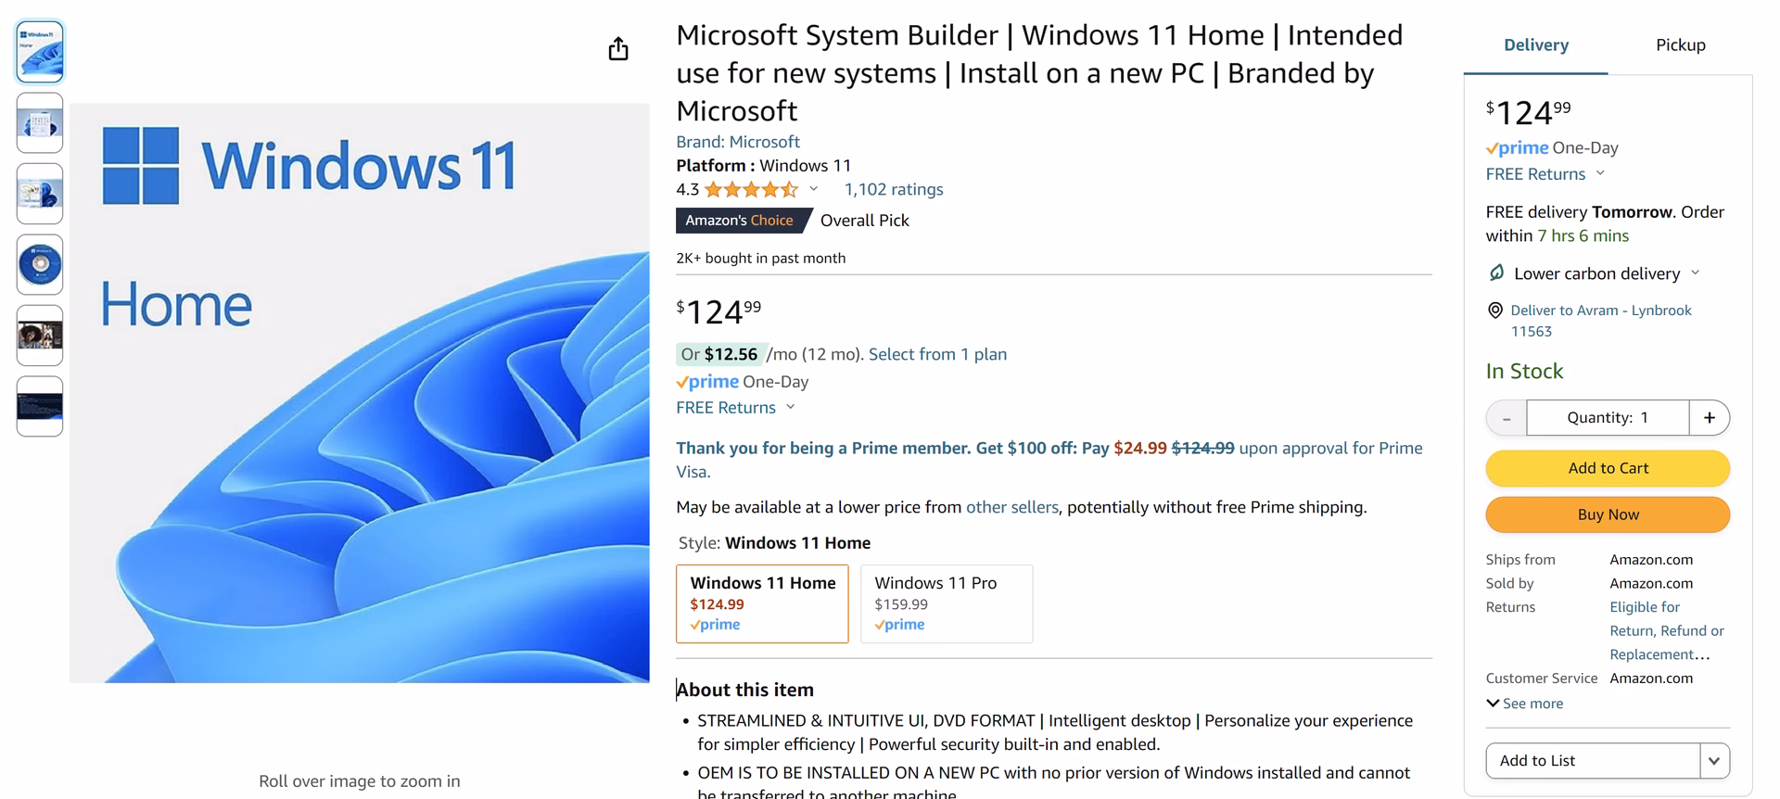Click the star rating stars
Viewport: 1780px width, 799px height.
click(751, 189)
